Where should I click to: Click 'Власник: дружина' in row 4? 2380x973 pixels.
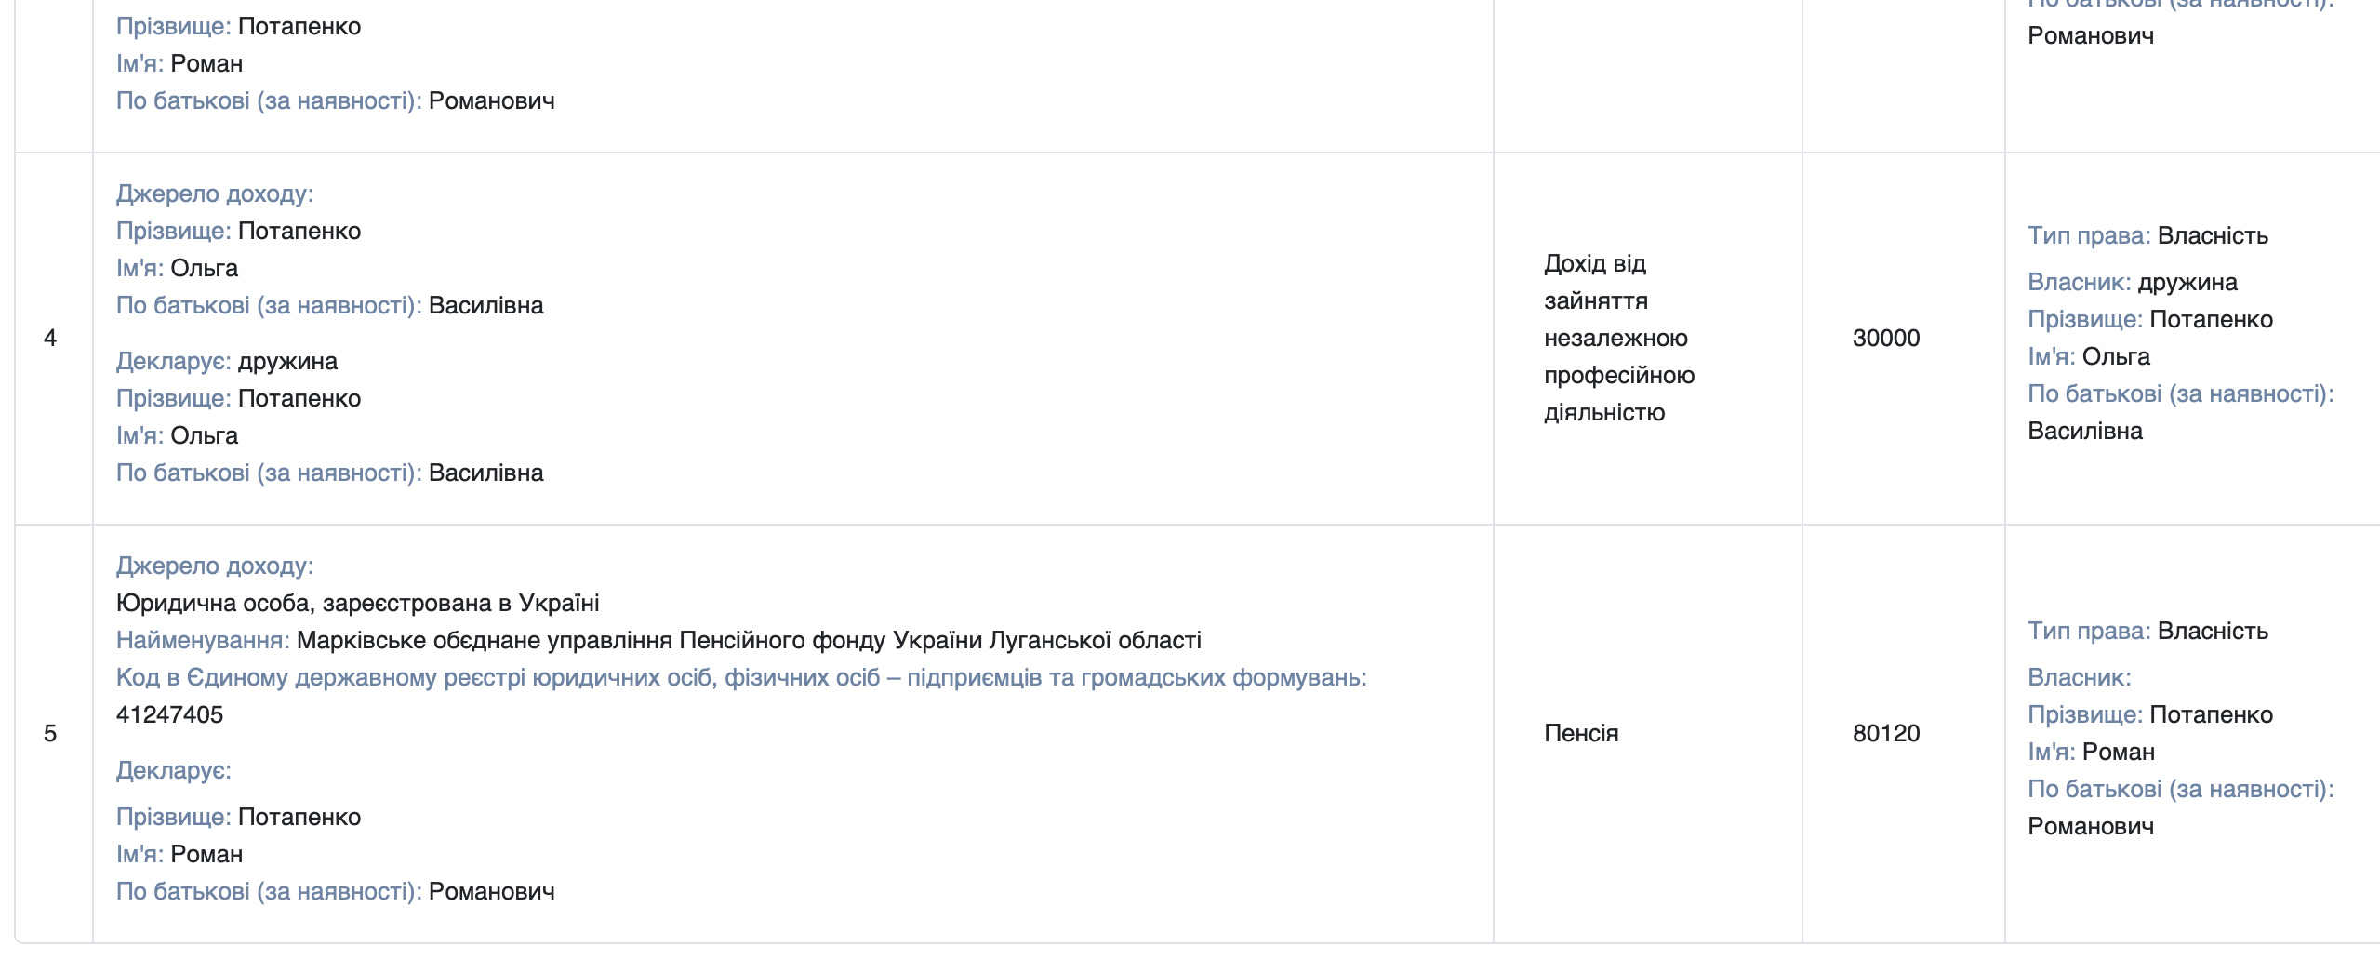(x=2132, y=282)
